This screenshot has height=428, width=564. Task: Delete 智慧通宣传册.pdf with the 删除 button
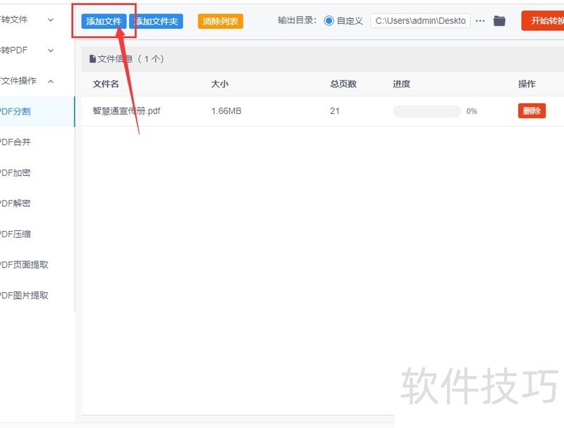pyautogui.click(x=531, y=111)
